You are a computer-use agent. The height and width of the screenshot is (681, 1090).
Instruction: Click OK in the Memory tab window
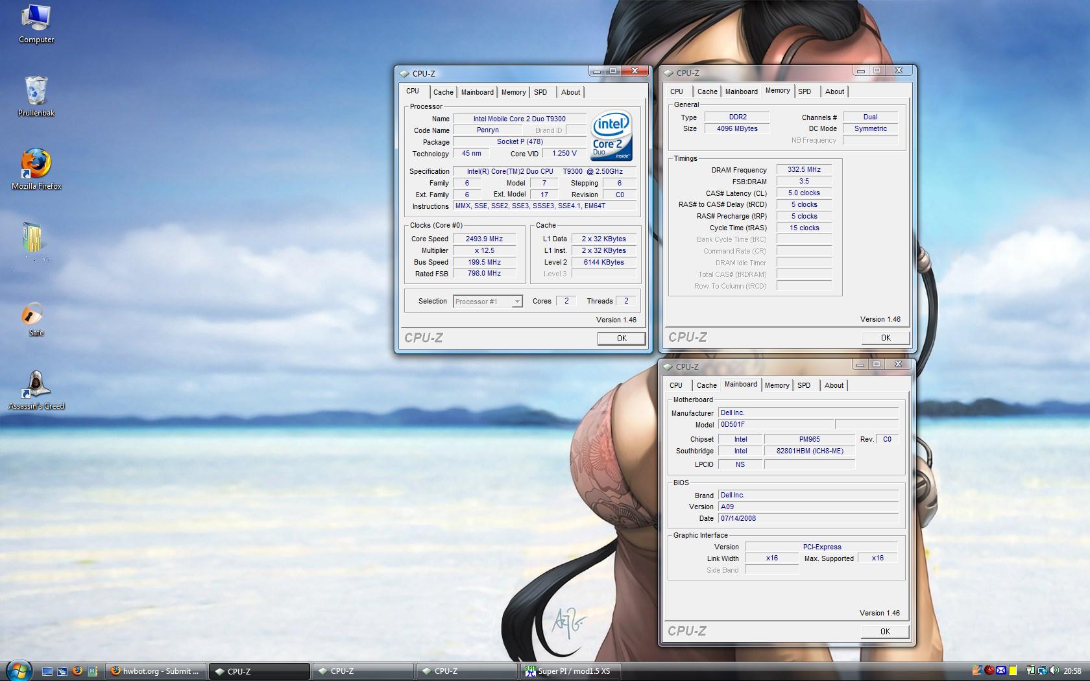point(886,337)
